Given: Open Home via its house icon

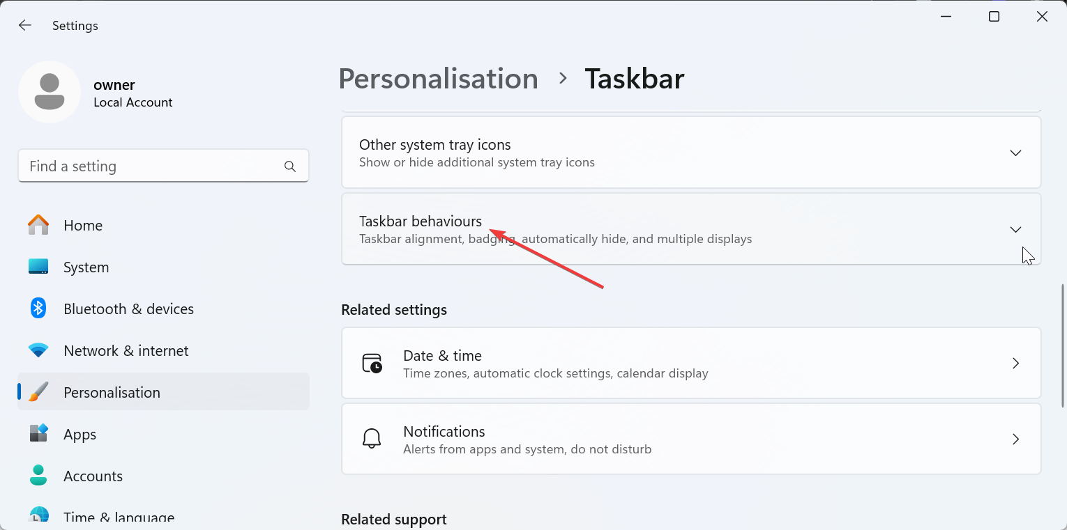Looking at the screenshot, I should tap(38, 225).
